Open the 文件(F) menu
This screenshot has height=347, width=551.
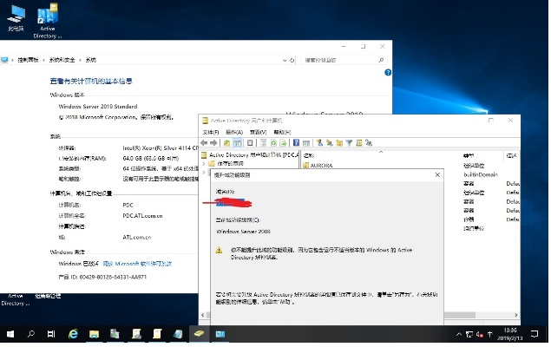(x=211, y=132)
